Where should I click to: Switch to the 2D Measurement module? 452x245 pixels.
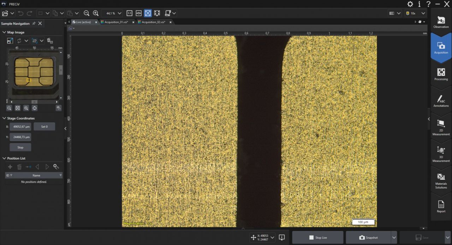tap(441, 126)
